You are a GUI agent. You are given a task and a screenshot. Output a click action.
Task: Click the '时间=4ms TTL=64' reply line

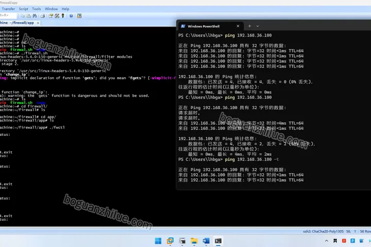pyautogui.click(x=241, y=123)
